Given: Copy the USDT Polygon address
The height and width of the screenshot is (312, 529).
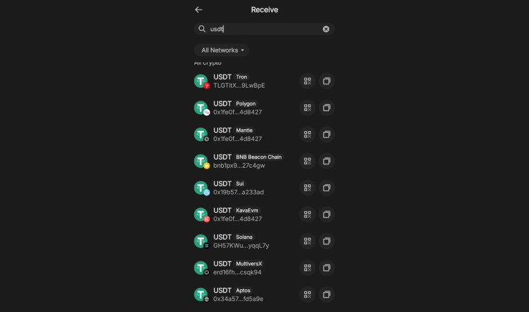Looking at the screenshot, I should 326,108.
